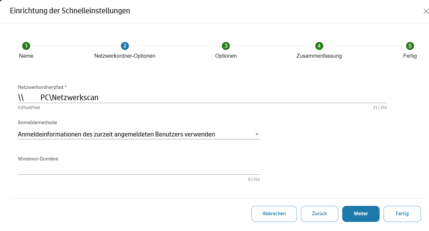Screen dimensions: 429x231
Task: Click the step 5 circle icon
Action: [410, 46]
